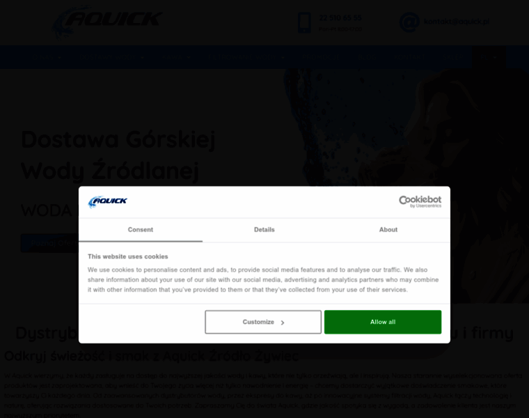The image size is (529, 418).
Task: Click the @ email icon in the header
Action: coord(409,22)
